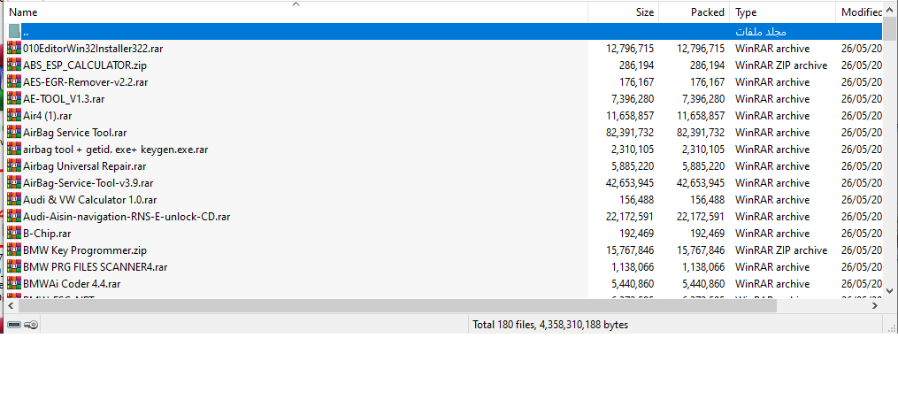Click the Audi & VW Calculator archive icon
This screenshot has height=407, width=898.
click(x=14, y=200)
